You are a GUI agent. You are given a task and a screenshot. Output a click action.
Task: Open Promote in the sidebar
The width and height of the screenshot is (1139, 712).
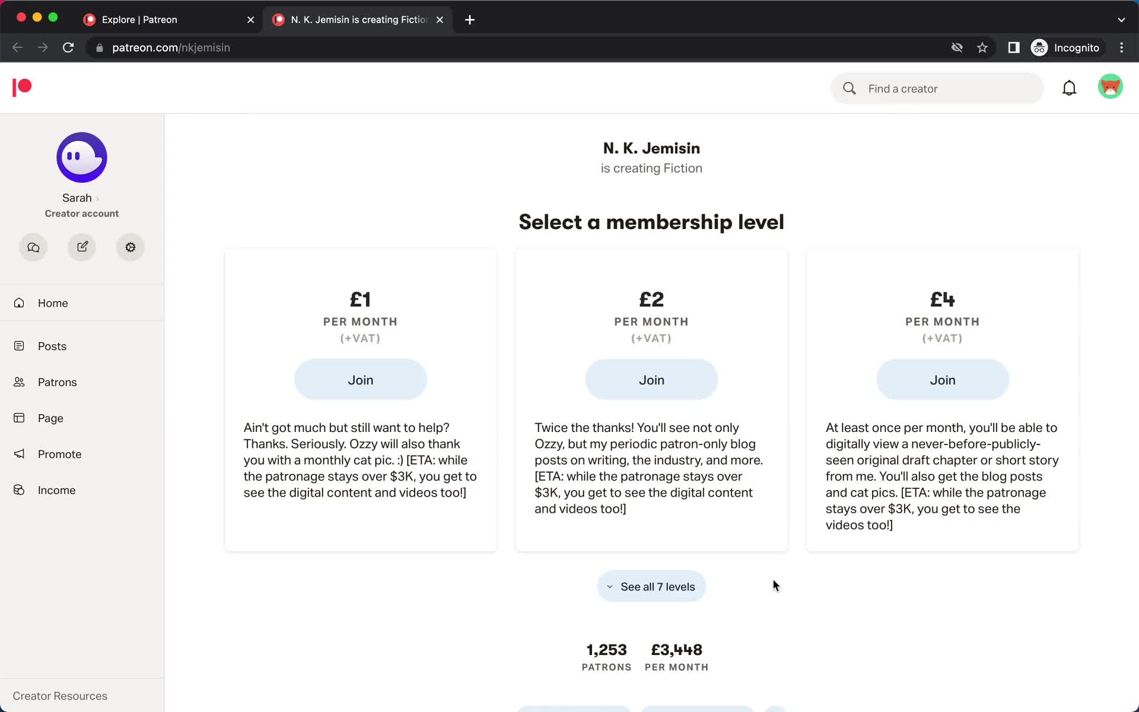tap(82, 454)
